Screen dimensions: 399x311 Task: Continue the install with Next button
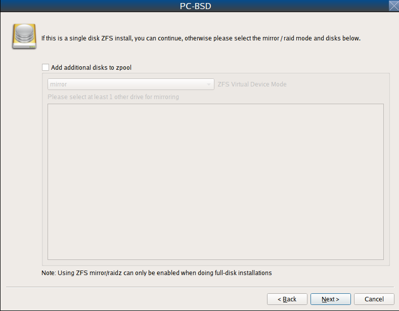click(x=331, y=299)
